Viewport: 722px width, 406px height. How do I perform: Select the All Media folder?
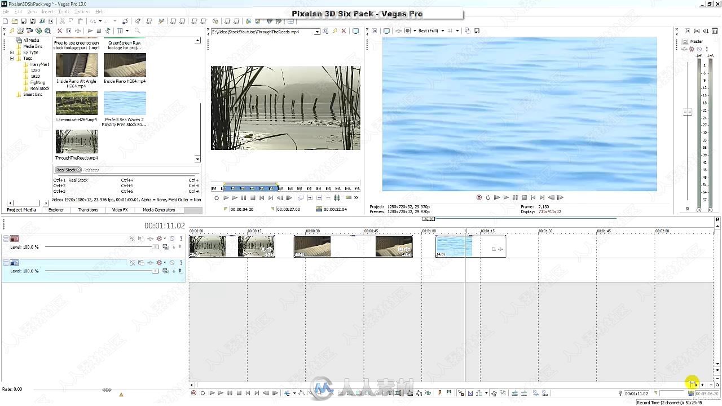tap(31, 41)
